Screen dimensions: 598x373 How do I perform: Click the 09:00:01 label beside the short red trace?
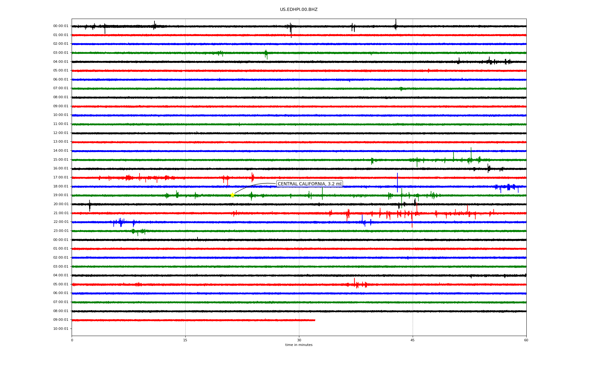[x=61, y=320]
